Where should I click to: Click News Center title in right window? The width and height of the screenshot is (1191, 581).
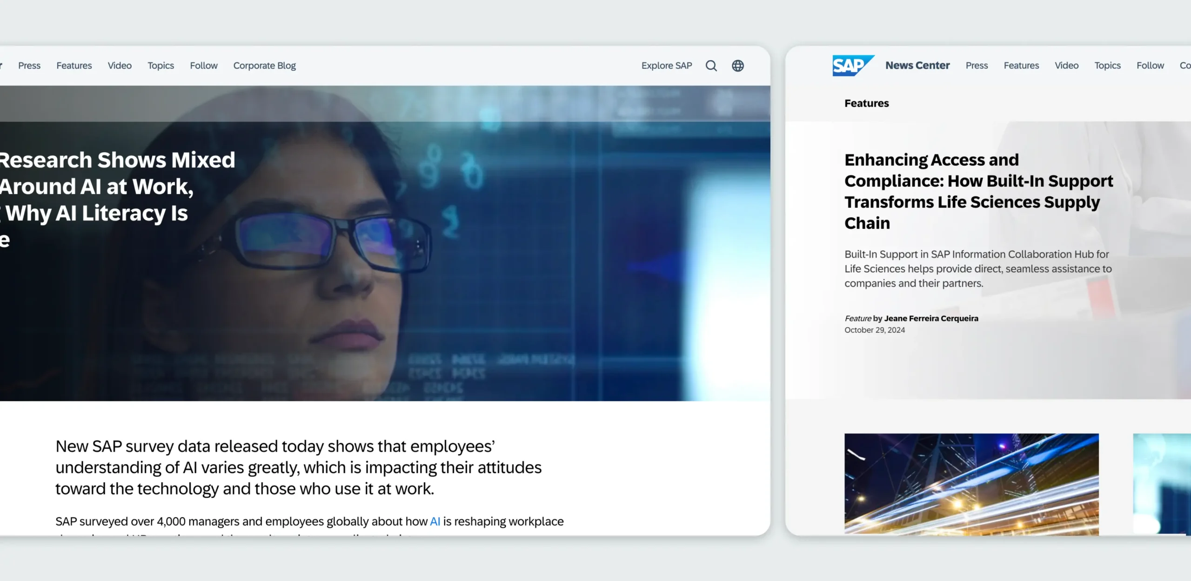point(917,66)
